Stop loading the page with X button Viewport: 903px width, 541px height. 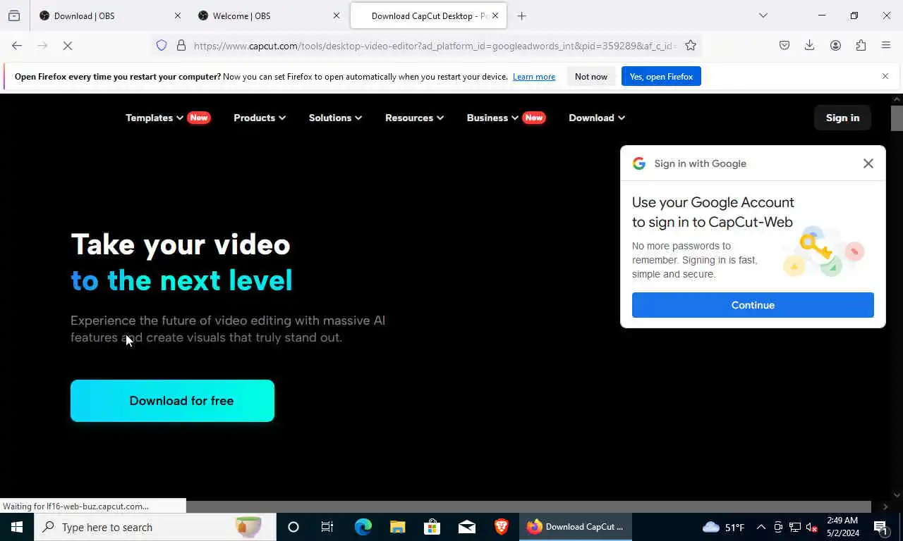coord(68,46)
